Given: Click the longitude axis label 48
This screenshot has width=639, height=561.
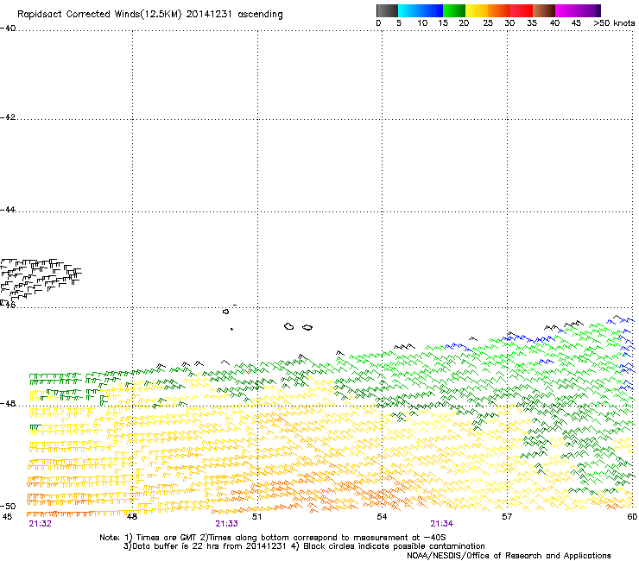Looking at the screenshot, I should pos(132,517).
